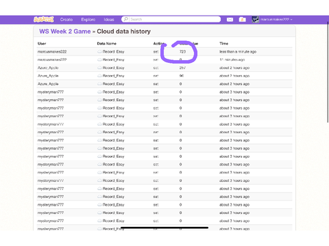Image resolution: width=329 pixels, height=246 pixels.
Task: Open the My Stuff folder icon
Action: [x=242, y=20]
